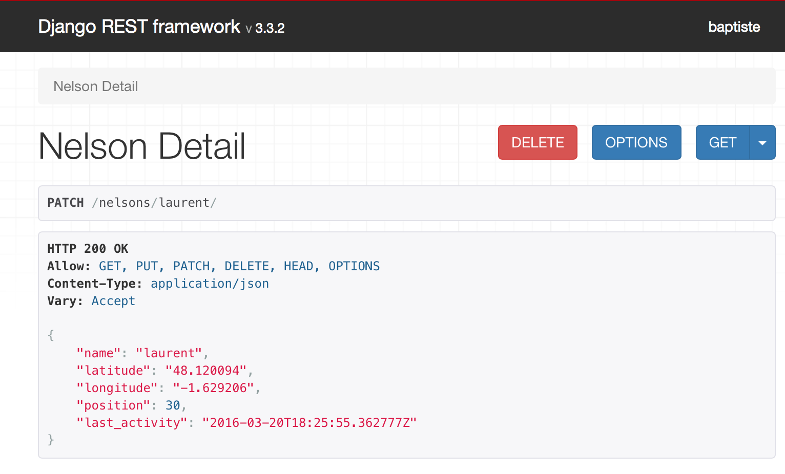Screen dimensions: 785x474
Task: Click the Nelson Detail page heading
Action: click(142, 146)
